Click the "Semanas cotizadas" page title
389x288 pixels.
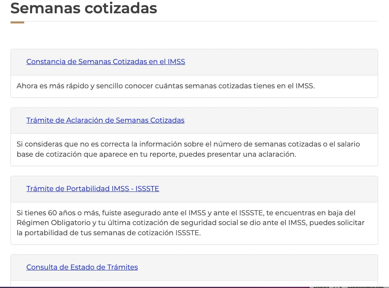(84, 8)
